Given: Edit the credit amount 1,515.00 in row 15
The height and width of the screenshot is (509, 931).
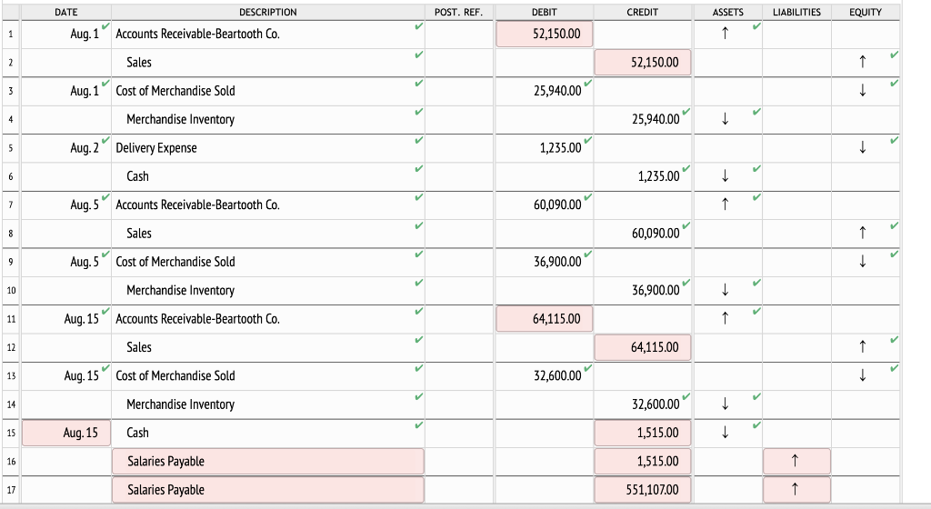Looking at the screenshot, I should pyautogui.click(x=643, y=433).
